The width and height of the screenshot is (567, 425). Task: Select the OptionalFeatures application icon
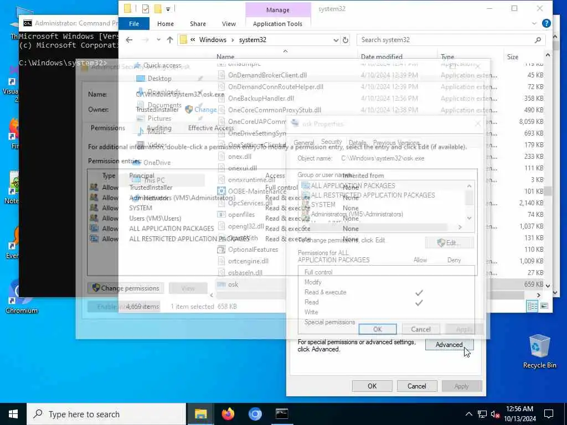221,250
